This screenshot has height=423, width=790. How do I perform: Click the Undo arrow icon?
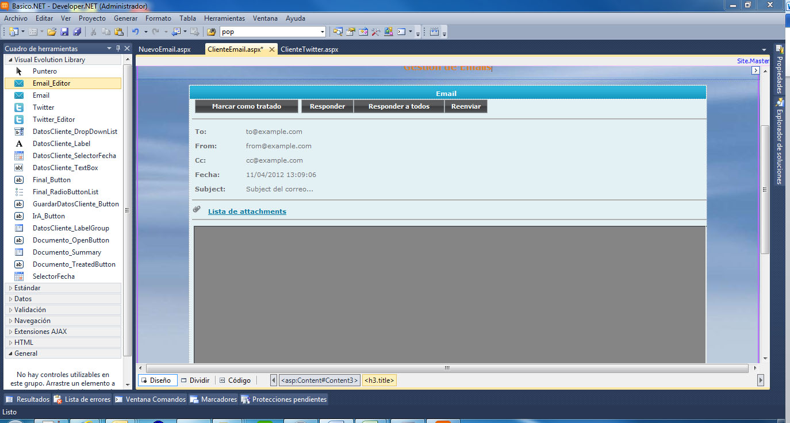pyautogui.click(x=136, y=32)
